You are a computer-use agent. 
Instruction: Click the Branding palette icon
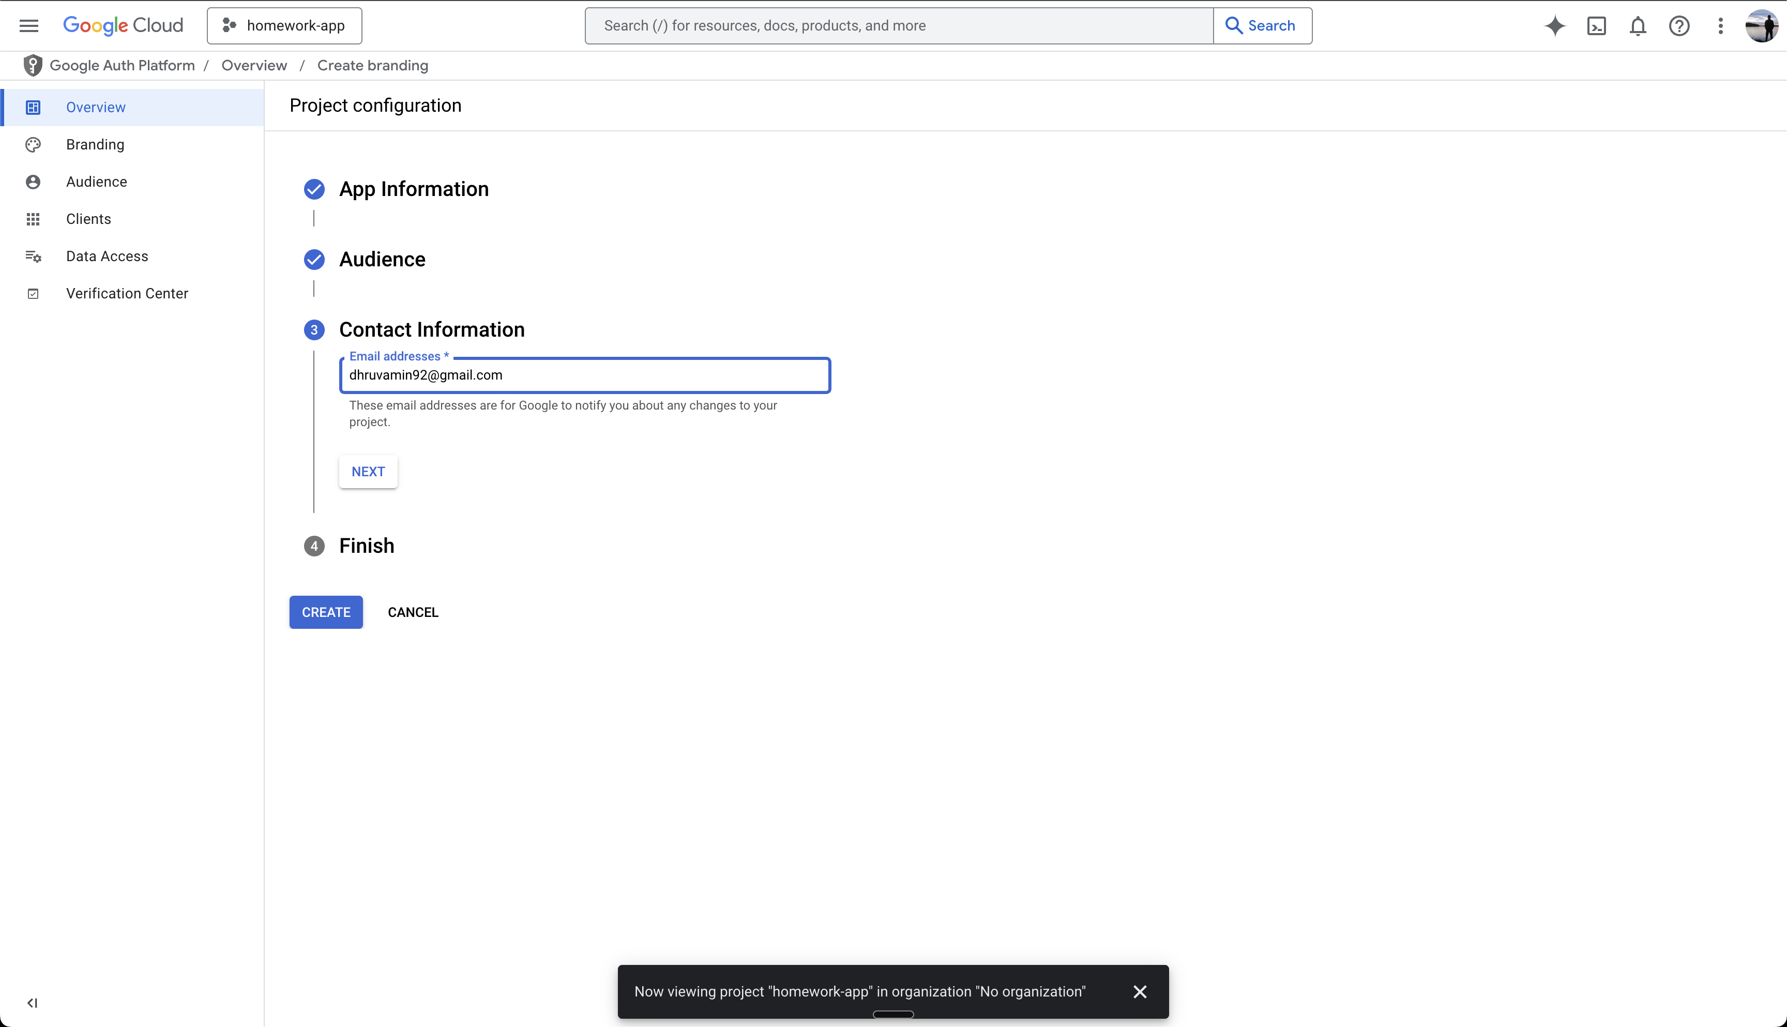coord(33,145)
